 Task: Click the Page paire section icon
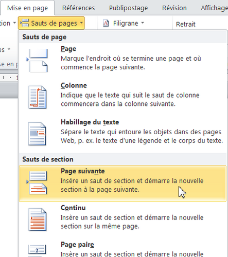point(37,250)
